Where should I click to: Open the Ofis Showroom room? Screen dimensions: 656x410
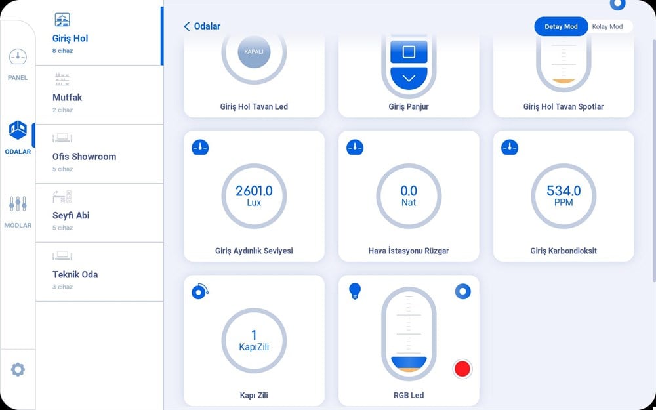100,154
